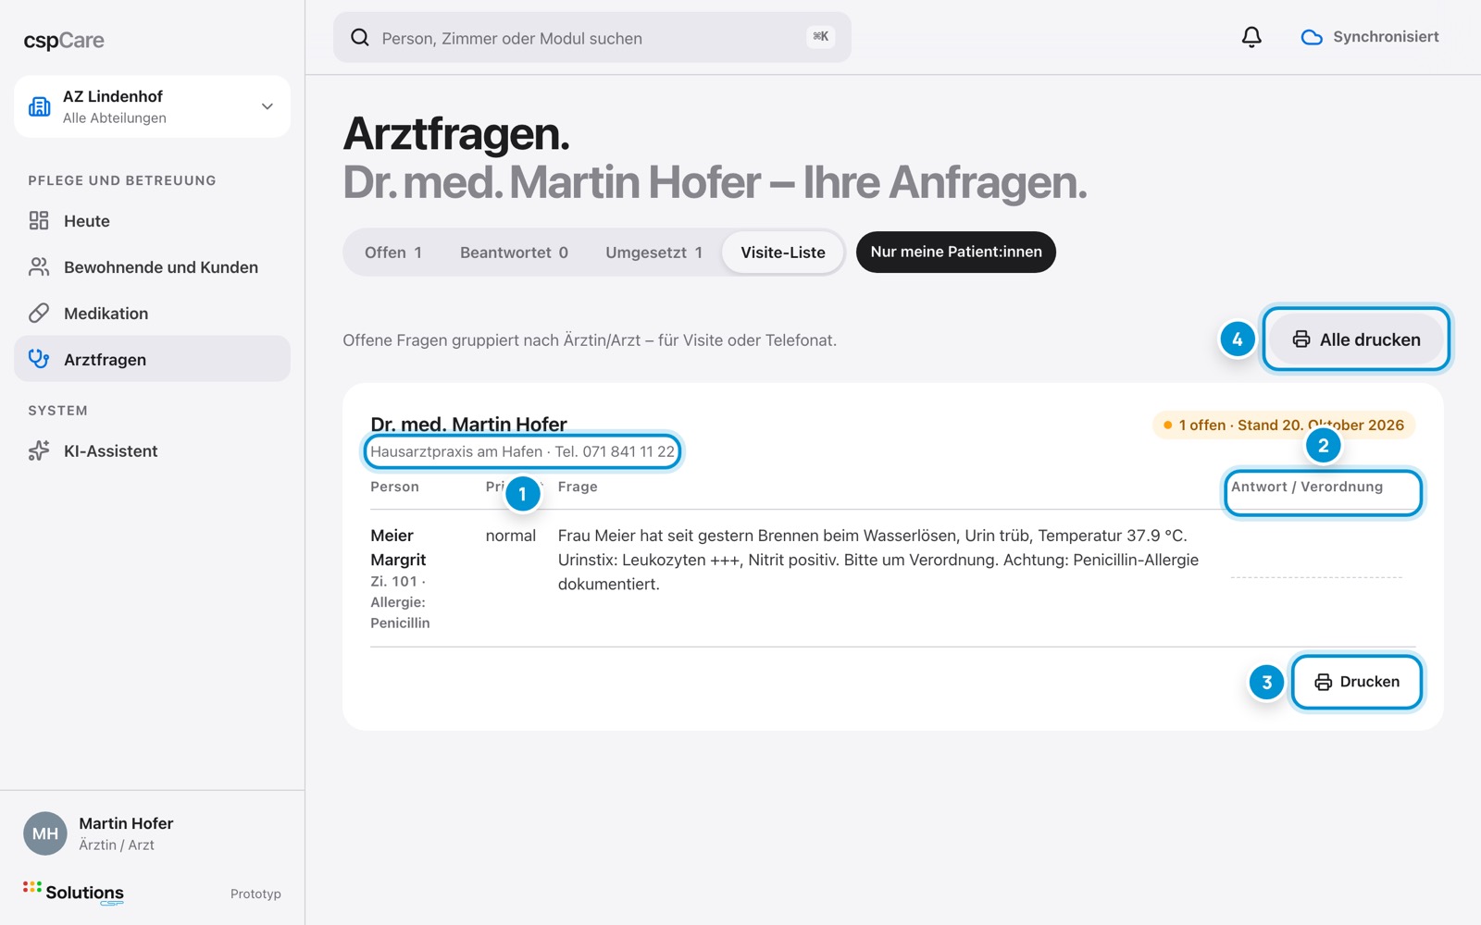Viewport: 1481px width, 925px height.
Task: Open Medikation in the sidebar
Action: coord(152,313)
